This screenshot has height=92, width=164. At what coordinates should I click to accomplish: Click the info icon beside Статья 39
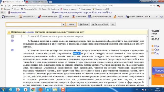pos(13,36)
